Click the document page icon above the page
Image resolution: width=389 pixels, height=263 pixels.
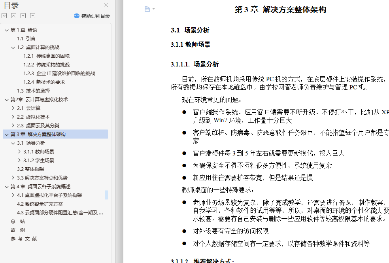147,9
